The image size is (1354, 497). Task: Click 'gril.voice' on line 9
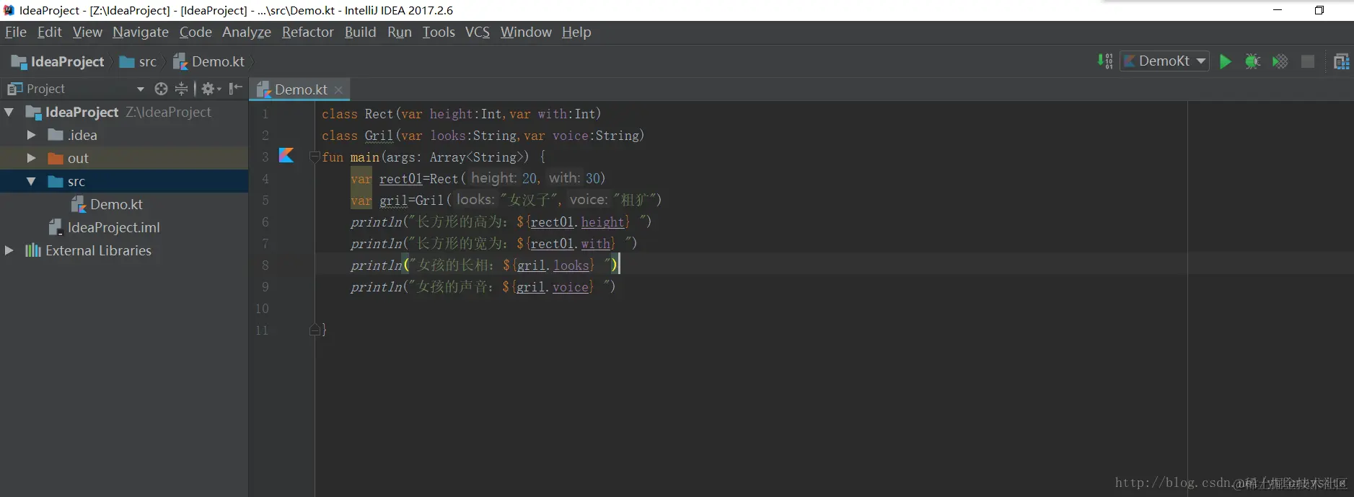[553, 287]
